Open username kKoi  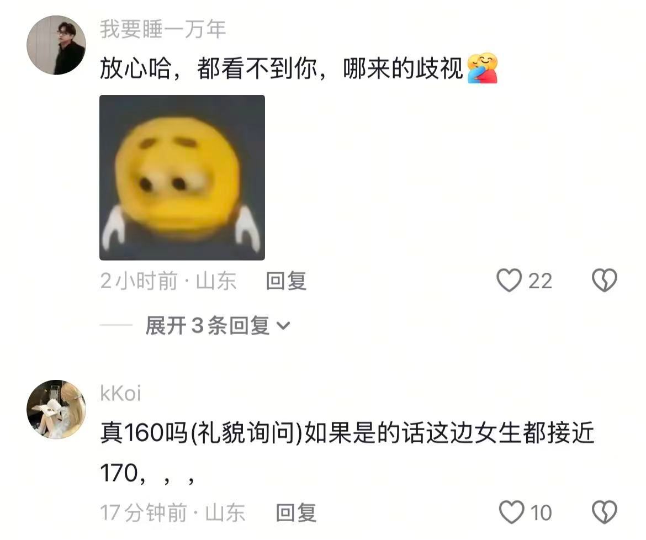pos(121,393)
